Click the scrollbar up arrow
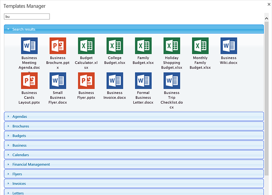The image size is (272, 195). [x=267, y=18]
